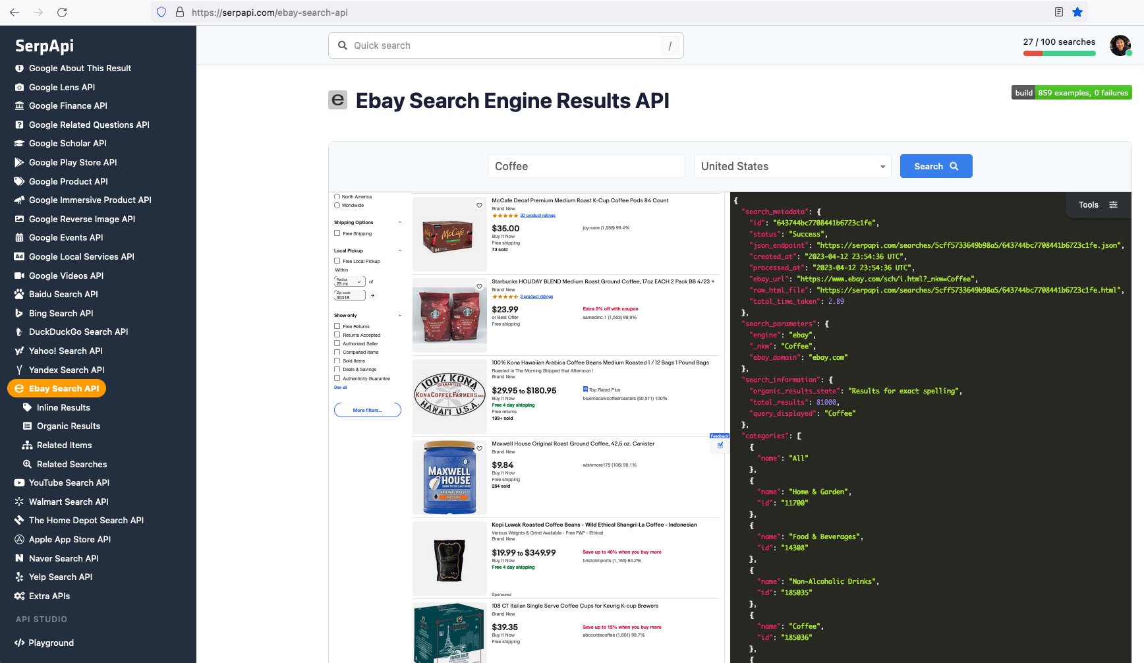The image size is (1144, 663).
Task: Open the Yelp Search API page
Action: click(x=60, y=577)
